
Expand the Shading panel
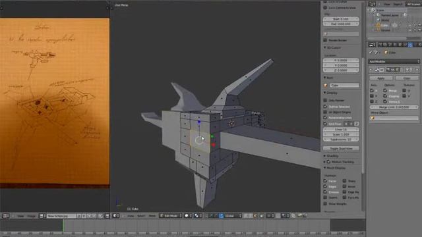click(x=324, y=156)
